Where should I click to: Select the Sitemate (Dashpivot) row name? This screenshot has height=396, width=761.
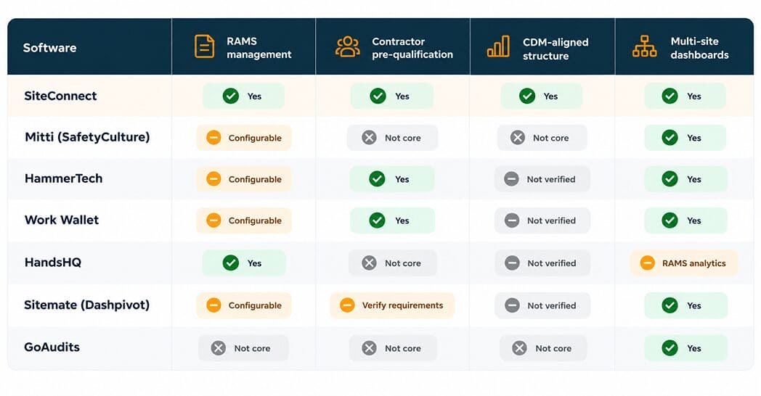(86, 305)
